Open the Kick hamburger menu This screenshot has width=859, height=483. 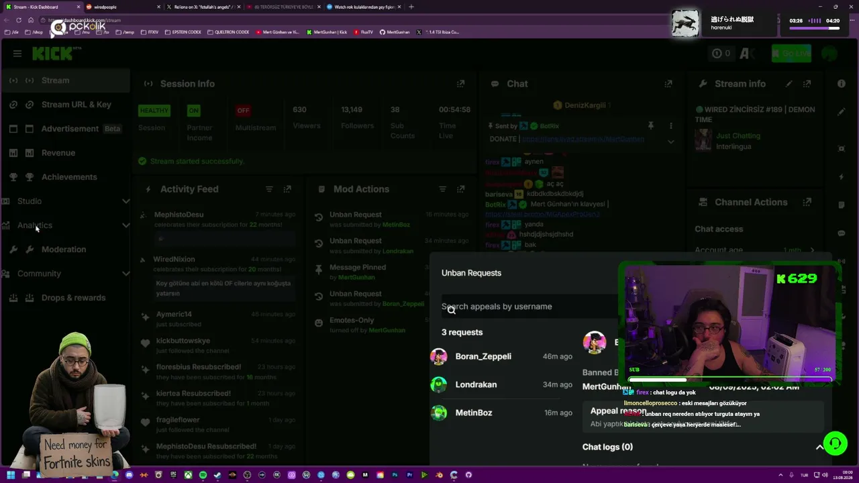(17, 54)
